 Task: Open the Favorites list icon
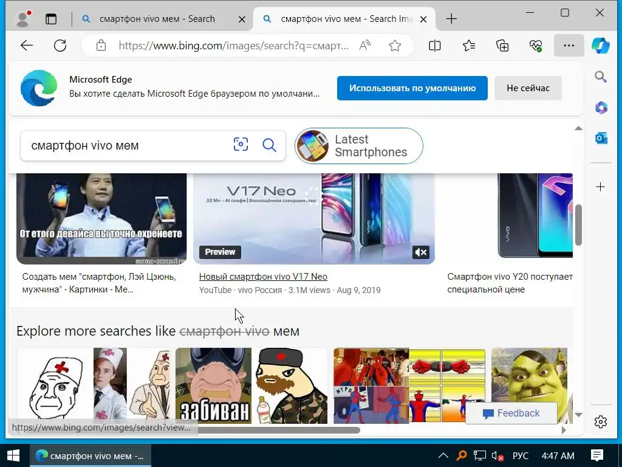coord(469,46)
